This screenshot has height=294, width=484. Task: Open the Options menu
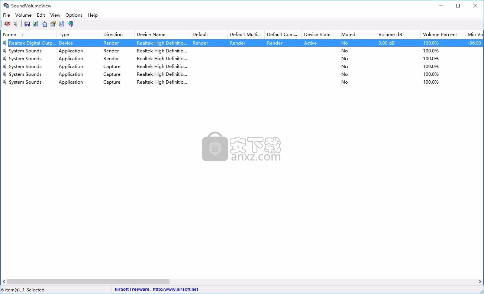click(74, 15)
